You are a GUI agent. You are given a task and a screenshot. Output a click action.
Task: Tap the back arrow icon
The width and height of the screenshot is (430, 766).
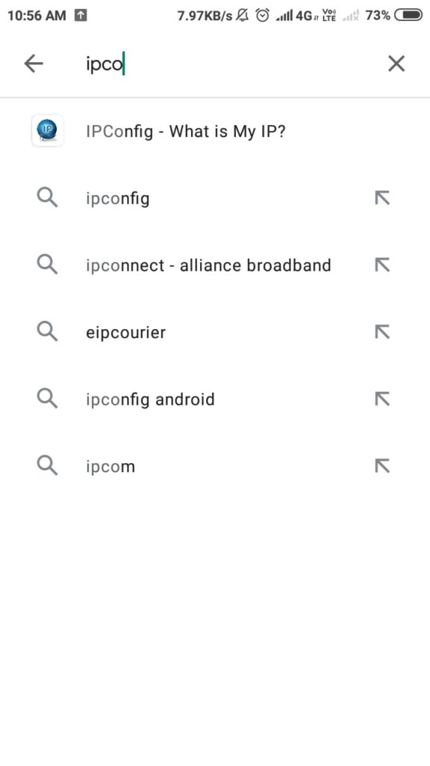[x=34, y=64]
